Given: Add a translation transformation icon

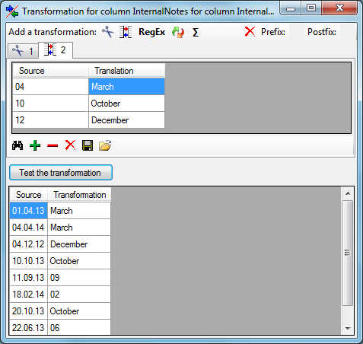Looking at the screenshot, I should [x=126, y=32].
